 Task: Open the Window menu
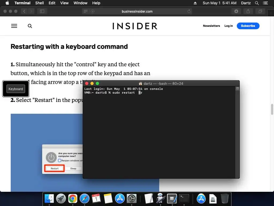[x=80, y=3]
